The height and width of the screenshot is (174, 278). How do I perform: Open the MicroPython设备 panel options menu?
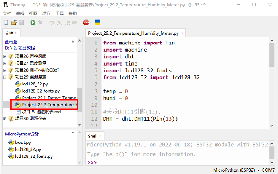coord(73,133)
